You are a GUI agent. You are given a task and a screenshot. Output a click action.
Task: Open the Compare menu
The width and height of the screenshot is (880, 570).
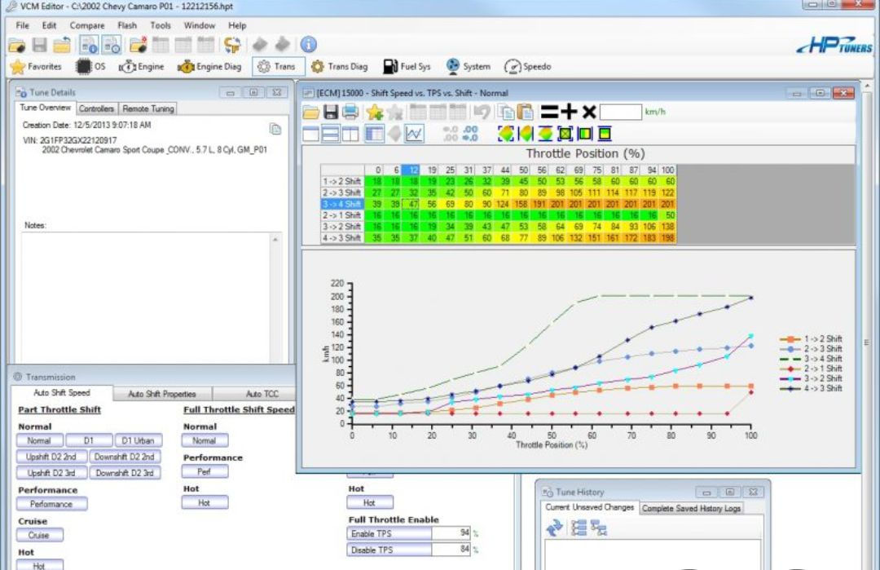coord(86,25)
